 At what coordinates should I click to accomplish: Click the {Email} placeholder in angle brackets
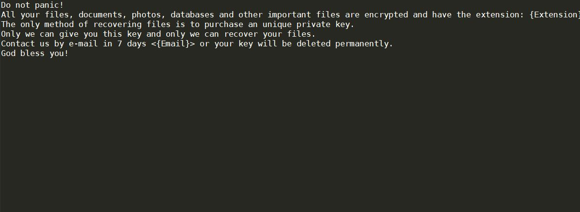coord(173,43)
